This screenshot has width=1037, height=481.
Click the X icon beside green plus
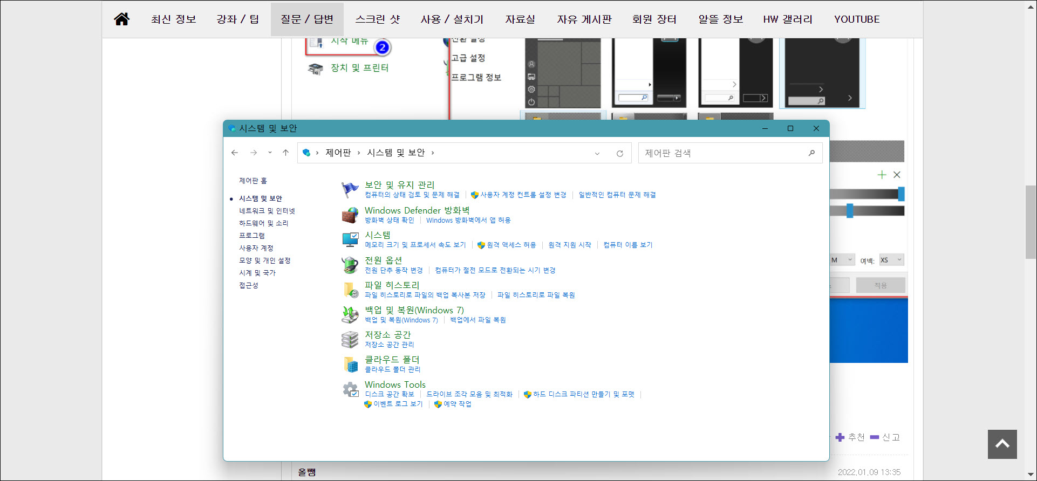897,175
